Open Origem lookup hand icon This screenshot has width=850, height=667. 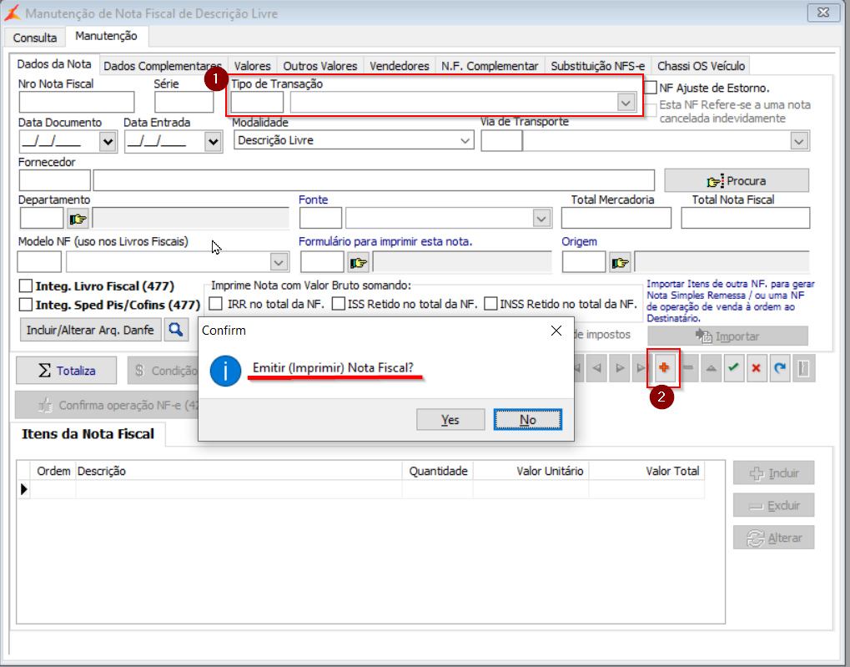click(x=620, y=263)
